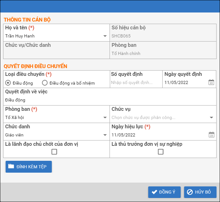Click folder icon on Đính kèm tệp
220x202 pixels.
tap(11, 166)
